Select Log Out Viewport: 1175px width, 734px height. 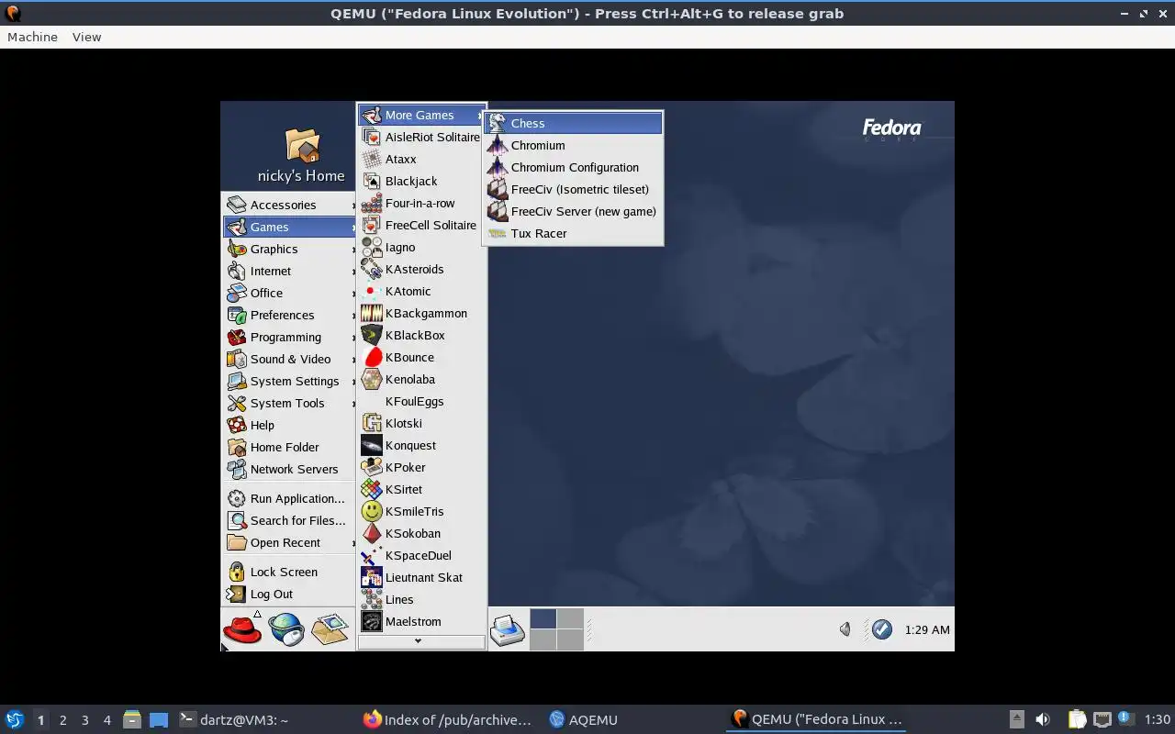pyautogui.click(x=289, y=594)
